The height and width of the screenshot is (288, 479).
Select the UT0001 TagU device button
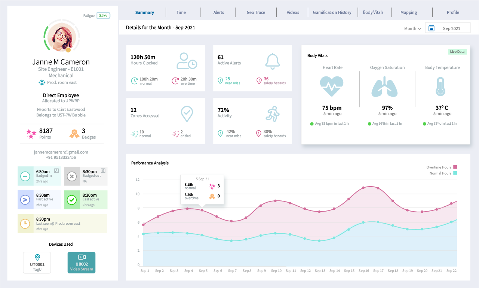37,263
